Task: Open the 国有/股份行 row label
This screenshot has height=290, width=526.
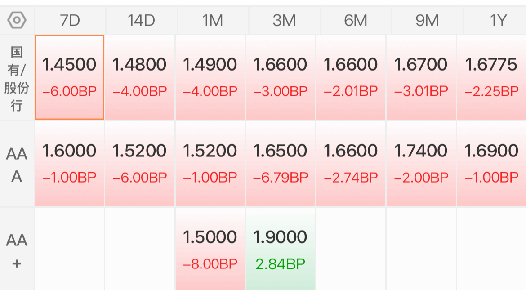Action: point(17,78)
